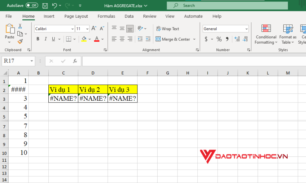Switch to the Formulas ribbon tab
The width and height of the screenshot is (306, 183).
[x=106, y=16]
